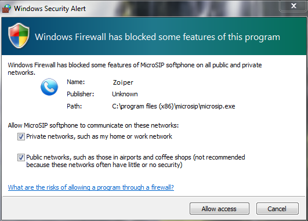This screenshot has width=308, height=221.
Task: Click the 'Firewall has blocked' banner heading
Action: pos(157,37)
